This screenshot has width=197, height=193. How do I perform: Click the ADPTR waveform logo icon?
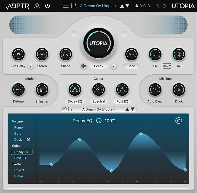pyautogui.click(x=37, y=6)
